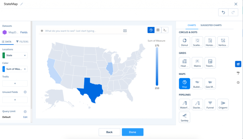This screenshot has width=243, height=139.
Task: Add a Trellis field with plus
Action: click(15, 83)
